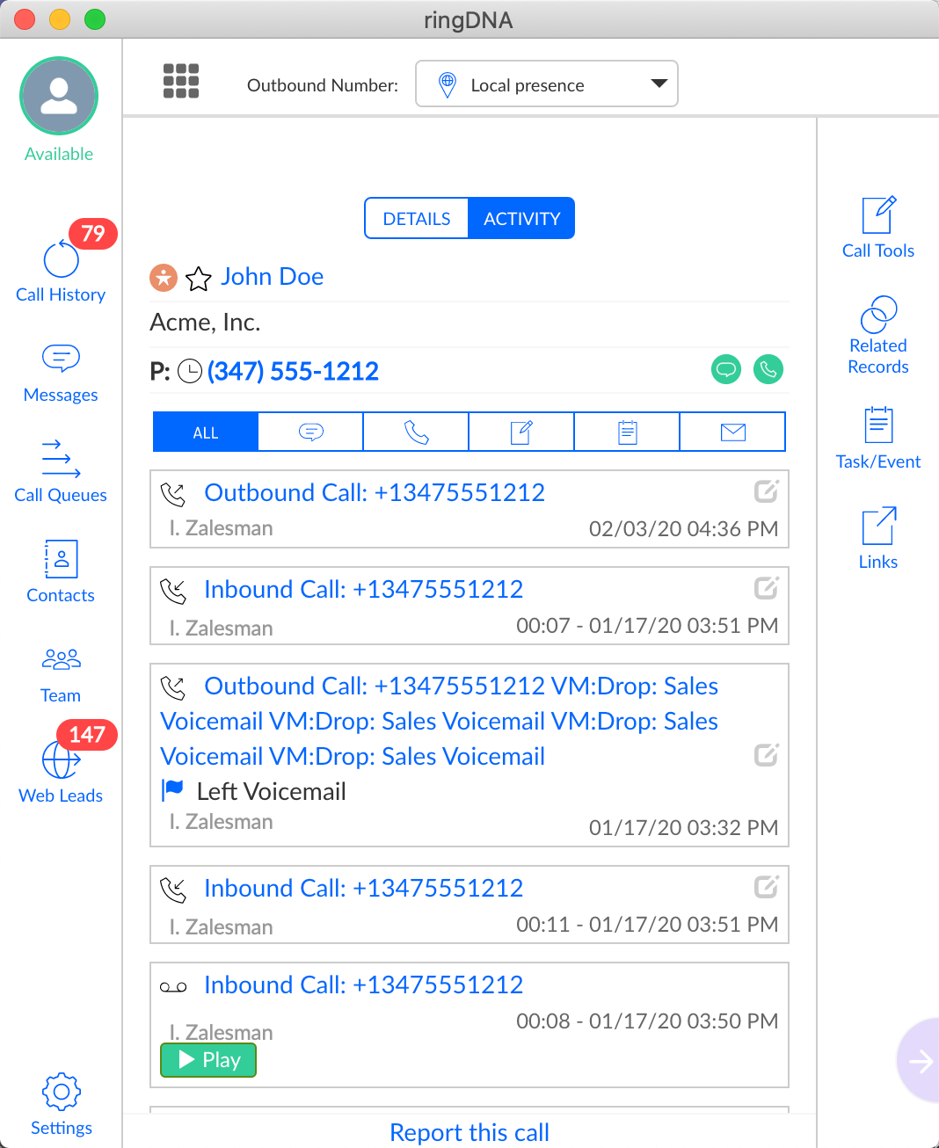
Task: Filter activity by calls icon
Action: [417, 432]
